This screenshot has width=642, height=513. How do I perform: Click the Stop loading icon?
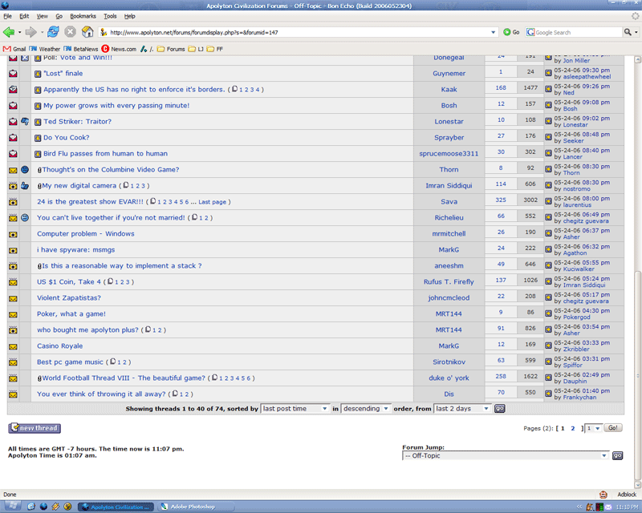click(70, 32)
